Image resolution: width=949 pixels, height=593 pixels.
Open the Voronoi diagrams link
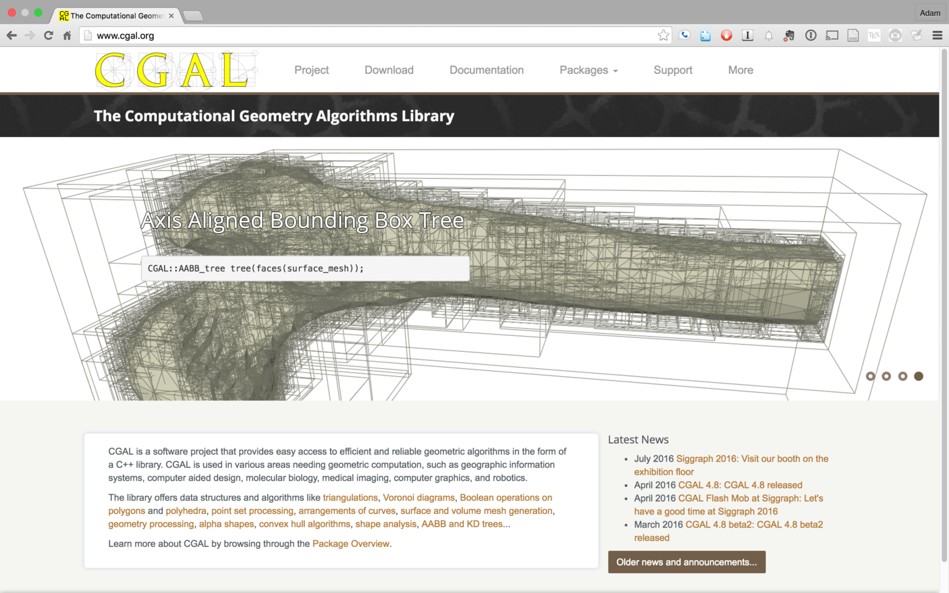point(419,497)
